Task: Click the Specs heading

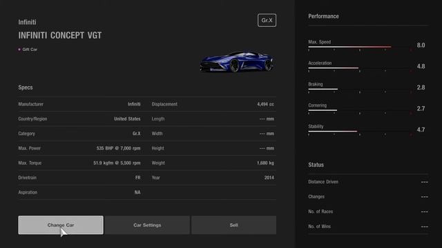Action: click(x=26, y=87)
